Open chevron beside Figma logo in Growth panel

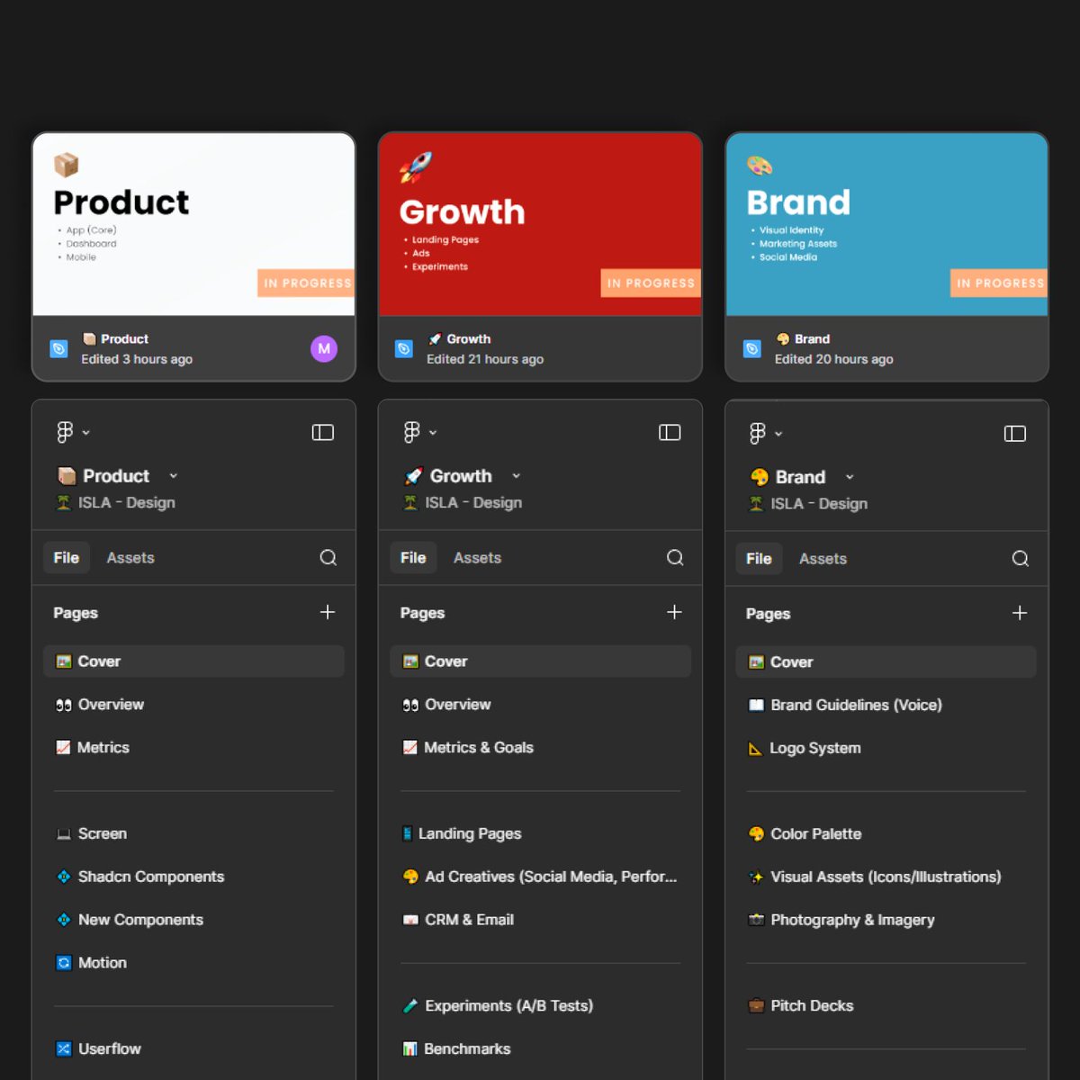(x=433, y=433)
